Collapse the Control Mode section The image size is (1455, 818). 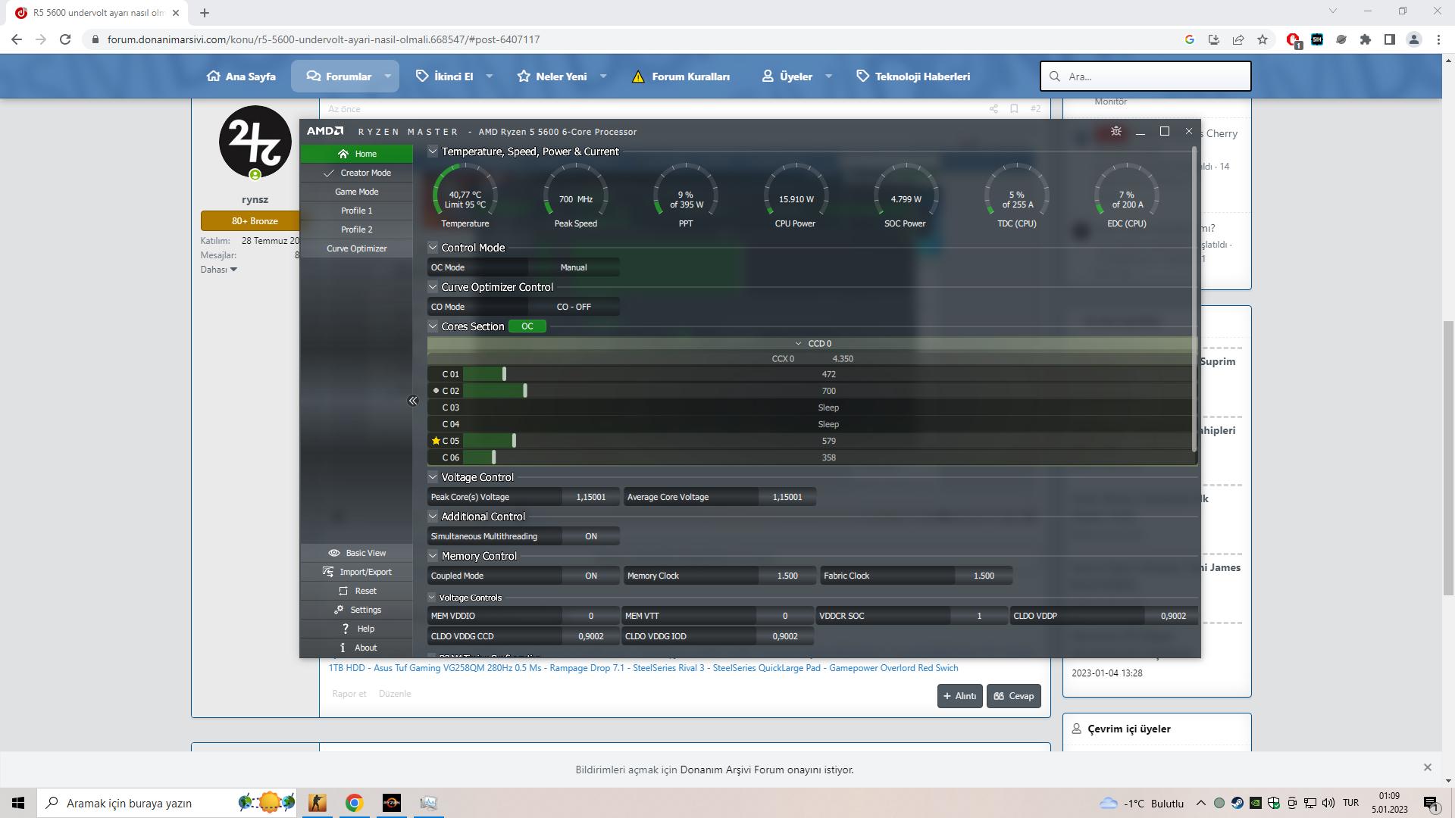coord(433,248)
